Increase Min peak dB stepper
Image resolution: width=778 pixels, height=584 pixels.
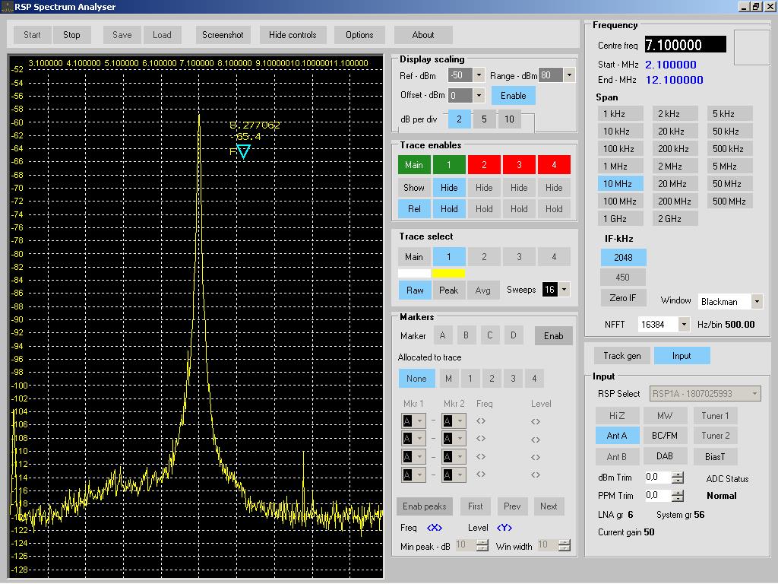tap(482, 541)
